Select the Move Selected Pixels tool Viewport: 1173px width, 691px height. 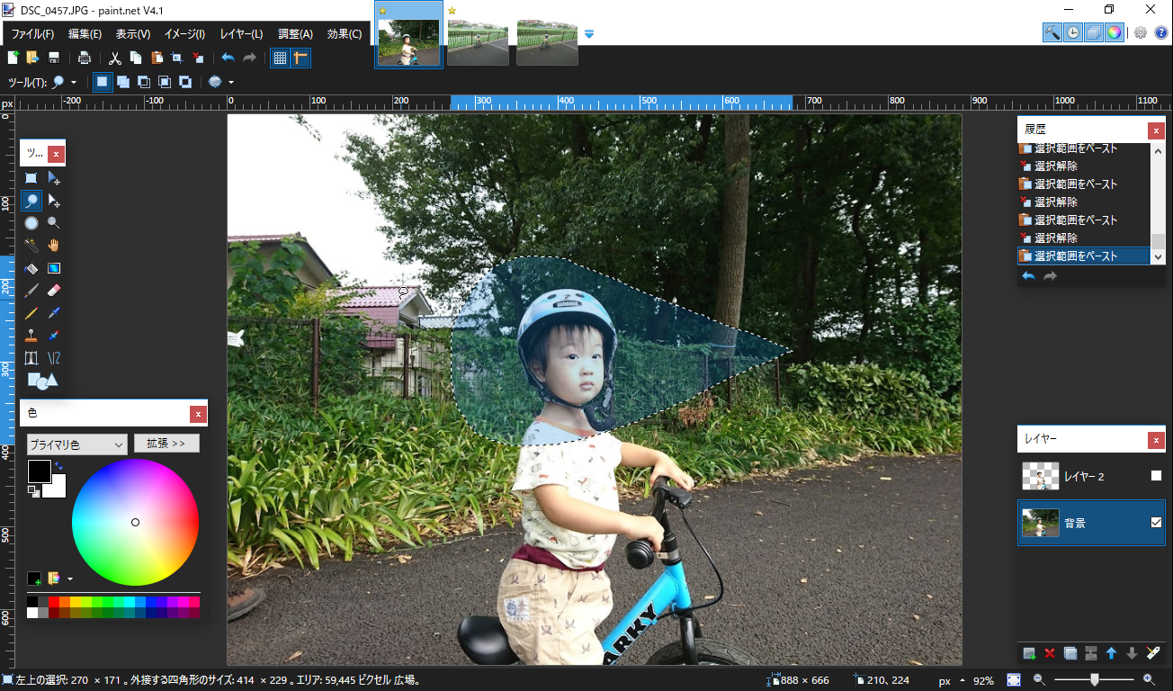point(54,178)
